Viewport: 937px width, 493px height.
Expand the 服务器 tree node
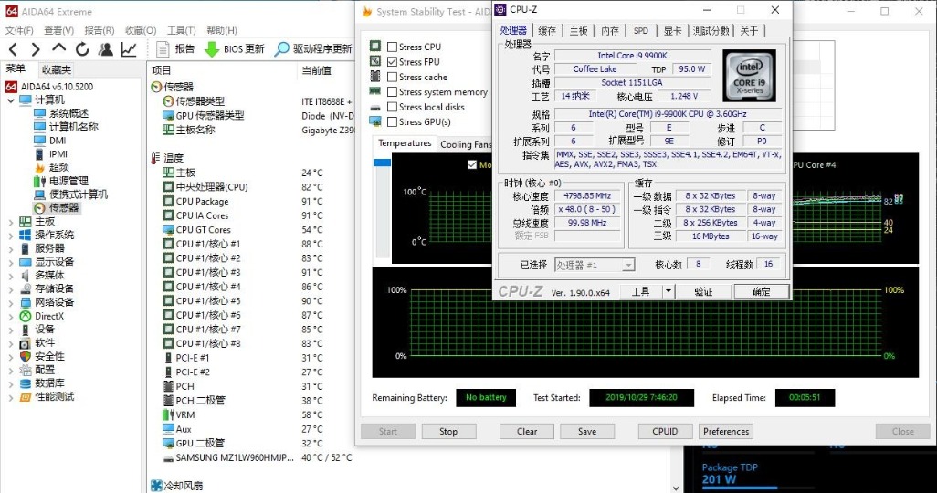coord(11,248)
